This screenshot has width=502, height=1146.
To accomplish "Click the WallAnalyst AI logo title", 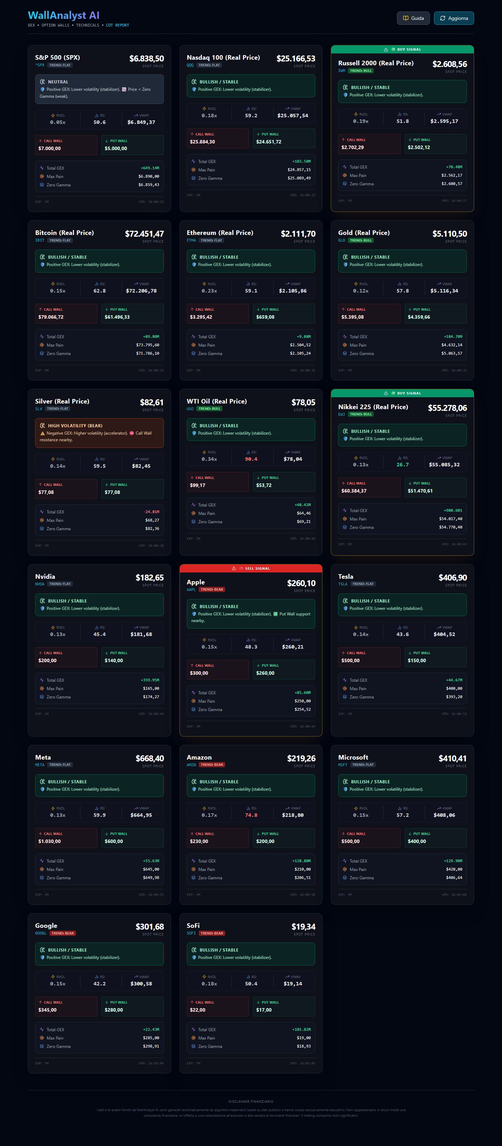I will pos(63,16).
